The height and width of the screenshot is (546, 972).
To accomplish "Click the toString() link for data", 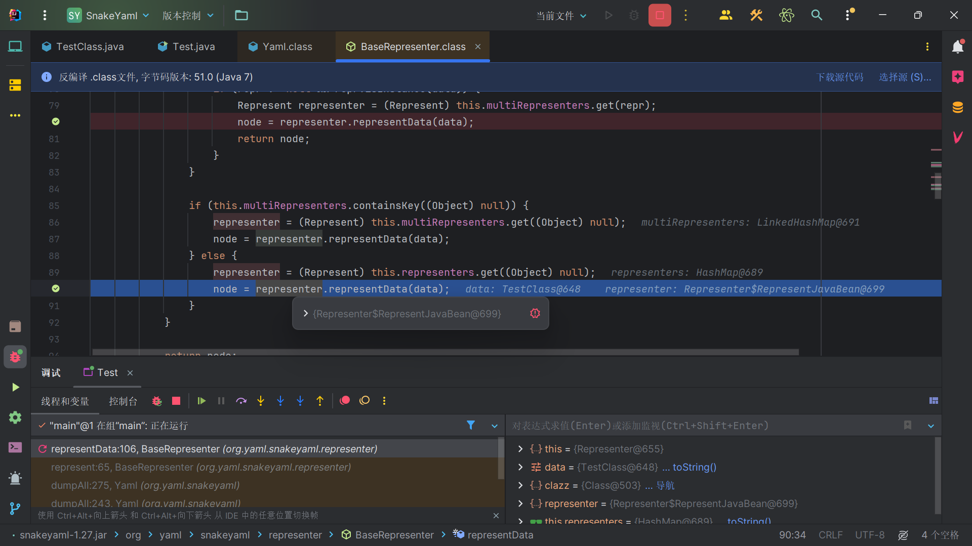I will click(695, 467).
